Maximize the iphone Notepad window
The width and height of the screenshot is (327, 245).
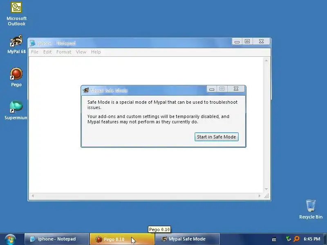pyautogui.click(x=247, y=41)
